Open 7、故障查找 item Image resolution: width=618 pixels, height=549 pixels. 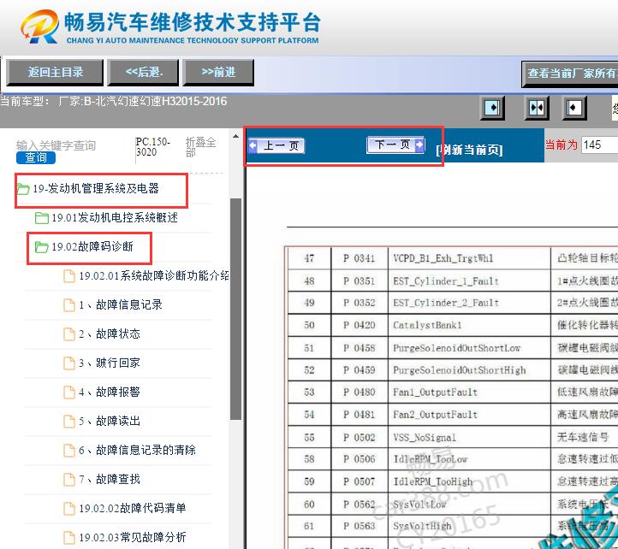click(x=110, y=479)
